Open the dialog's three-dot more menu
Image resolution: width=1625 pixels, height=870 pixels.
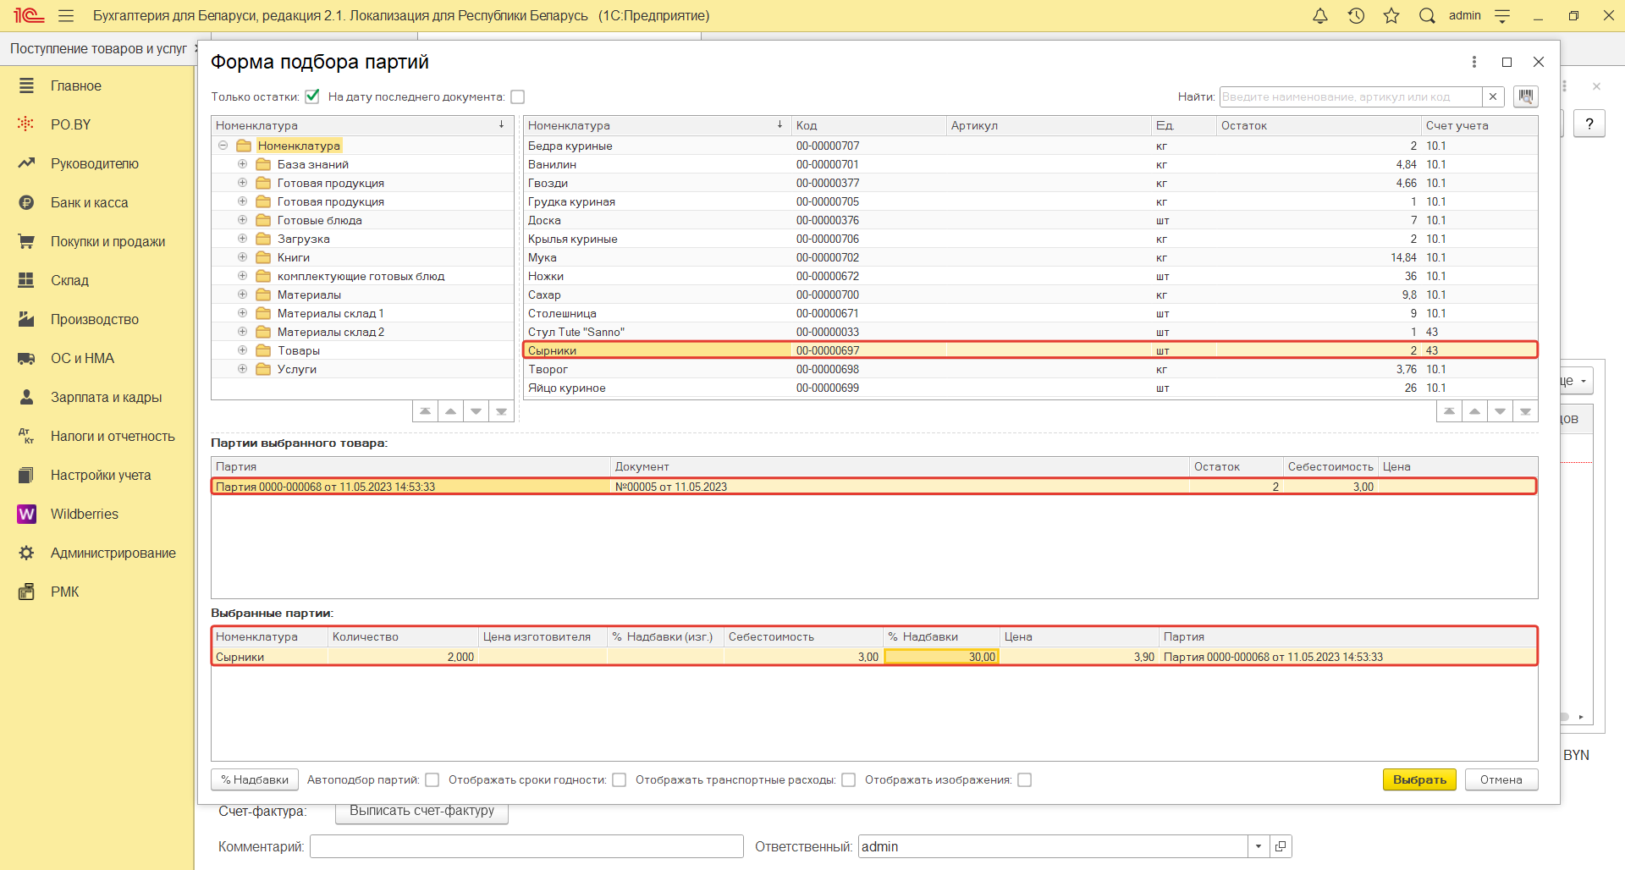(1474, 62)
